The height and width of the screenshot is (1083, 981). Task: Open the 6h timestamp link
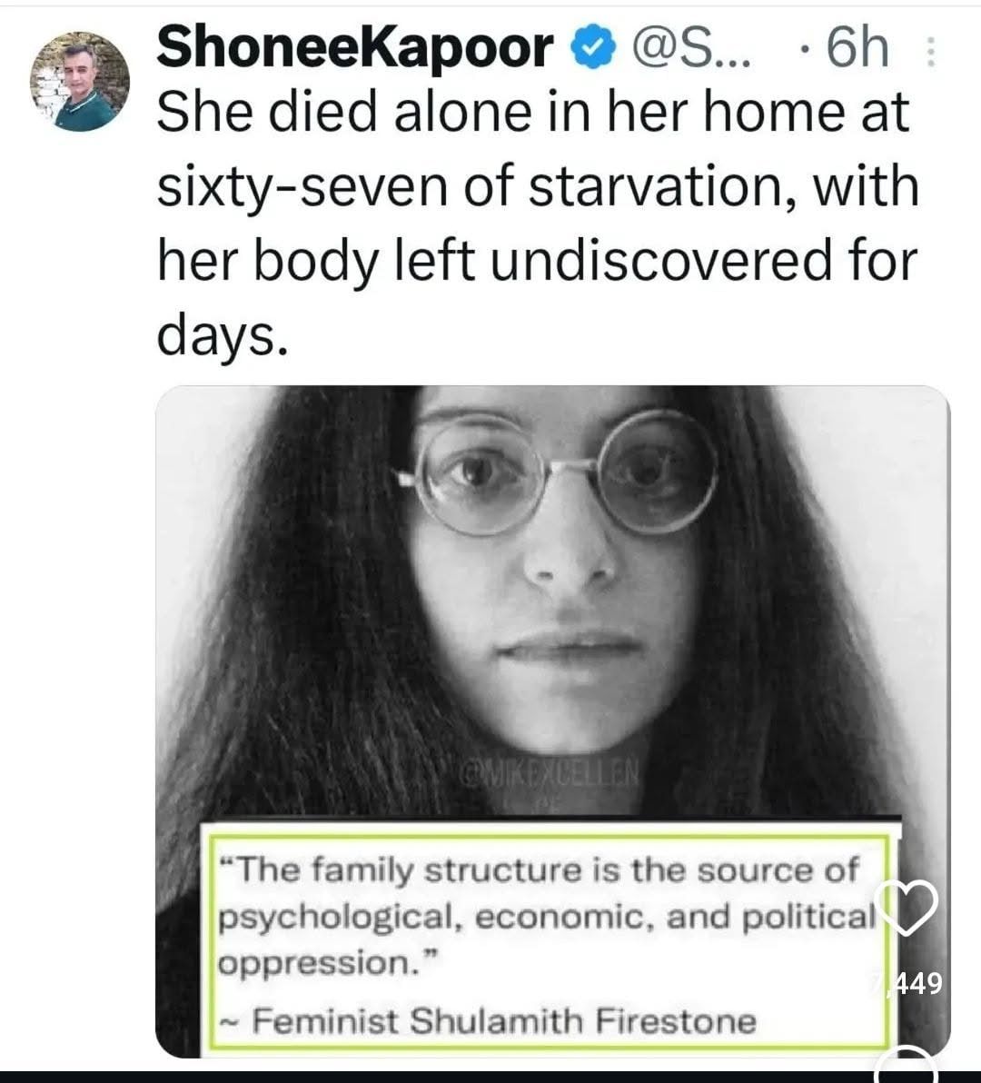pos(857,49)
